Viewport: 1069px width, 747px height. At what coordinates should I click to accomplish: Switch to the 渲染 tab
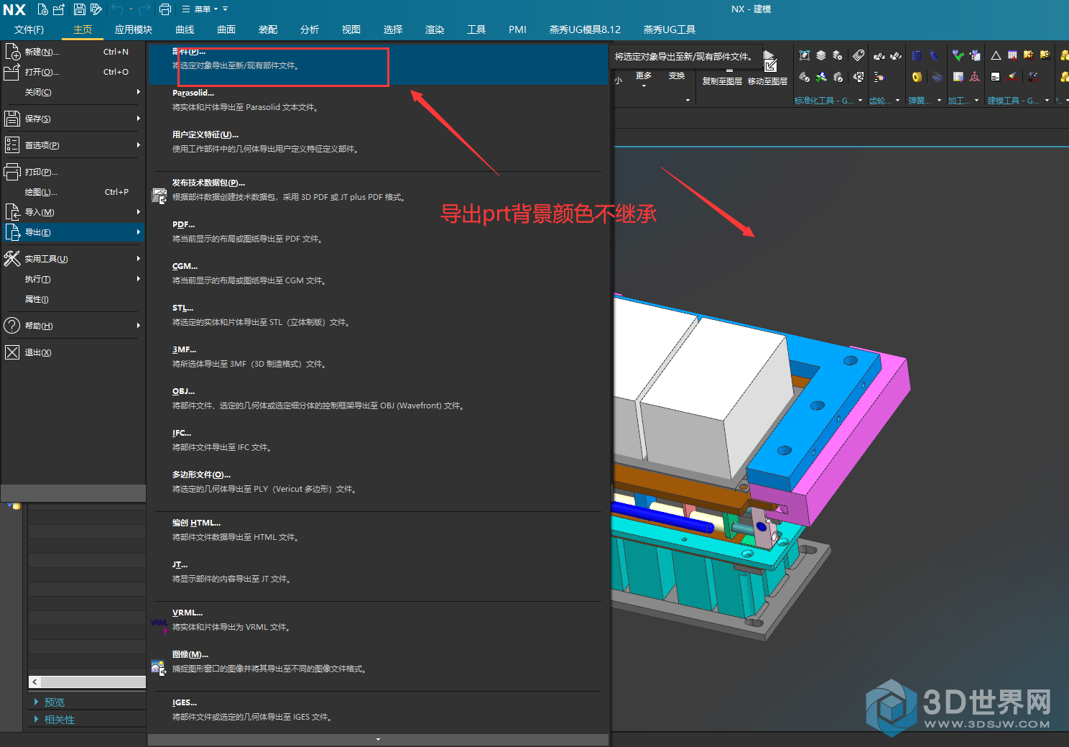435,29
